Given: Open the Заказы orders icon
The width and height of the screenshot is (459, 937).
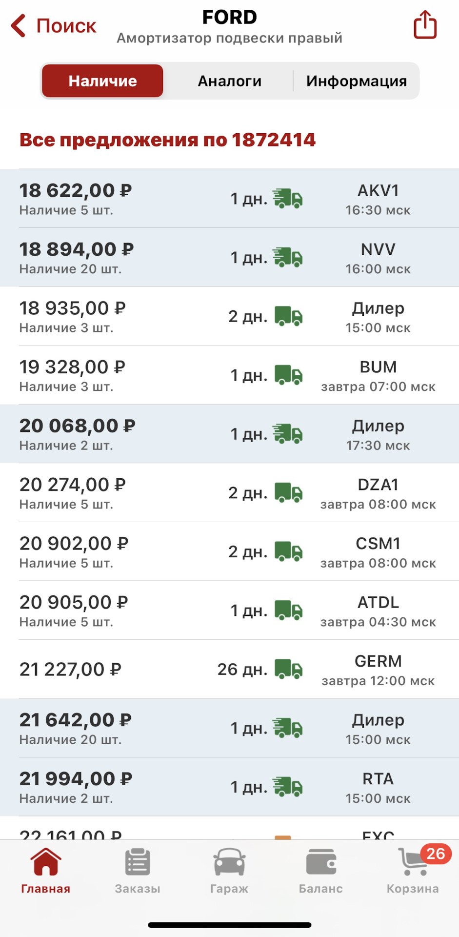Looking at the screenshot, I should click(138, 863).
